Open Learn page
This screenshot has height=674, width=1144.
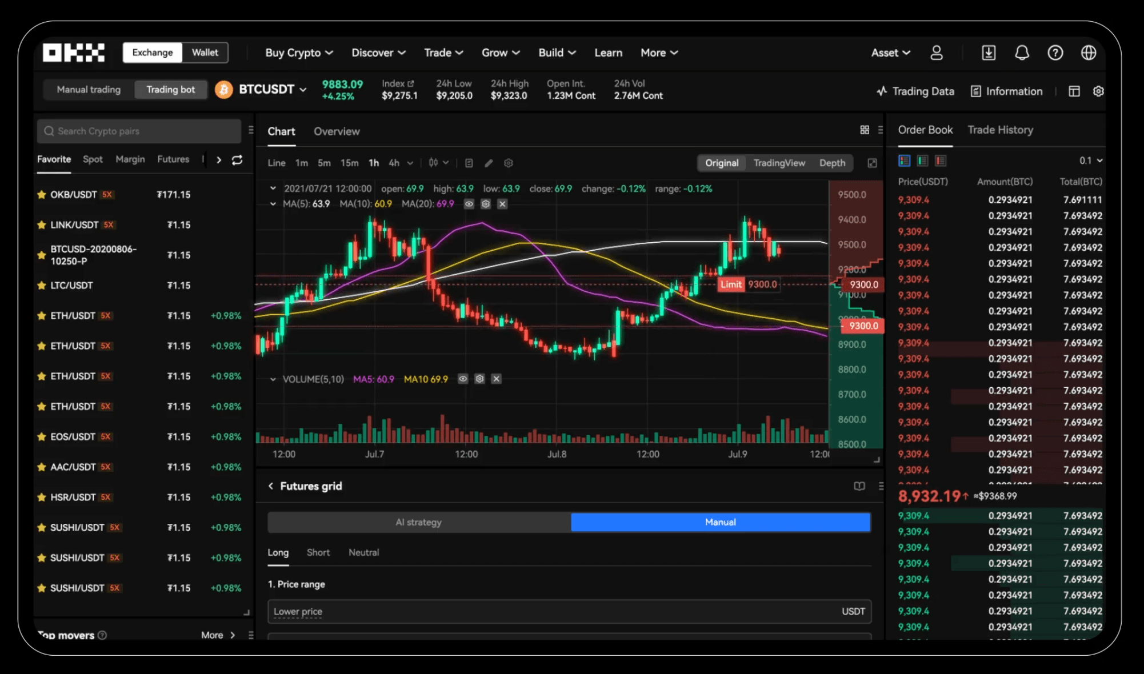click(608, 53)
